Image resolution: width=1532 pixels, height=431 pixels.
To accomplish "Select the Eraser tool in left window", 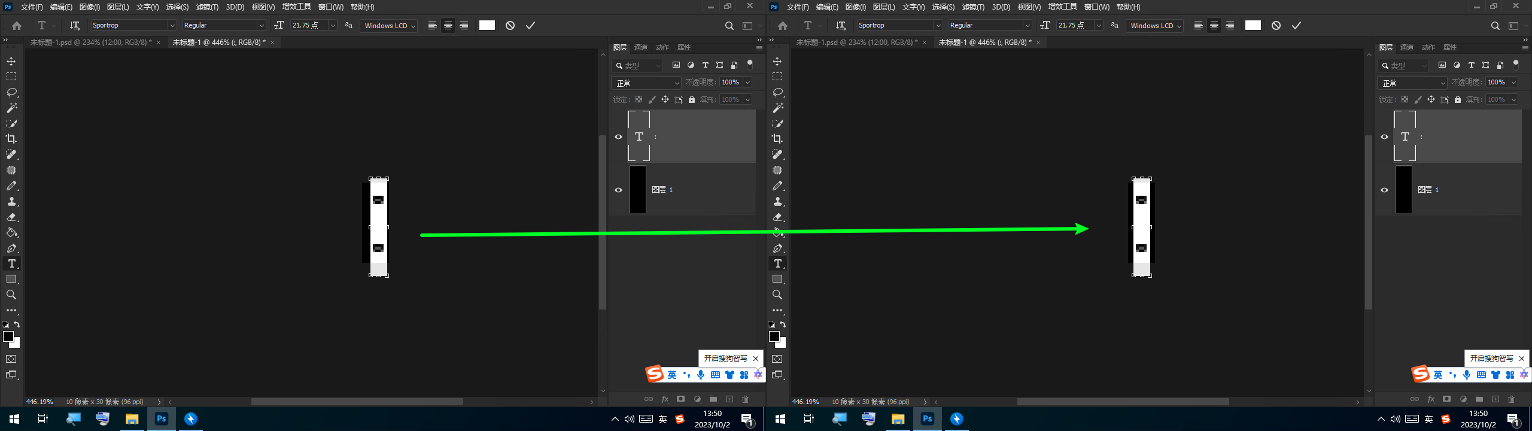I will click(11, 217).
